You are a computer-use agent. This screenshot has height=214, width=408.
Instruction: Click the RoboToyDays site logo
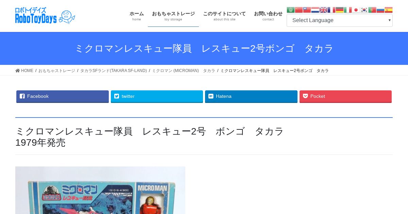tap(45, 16)
